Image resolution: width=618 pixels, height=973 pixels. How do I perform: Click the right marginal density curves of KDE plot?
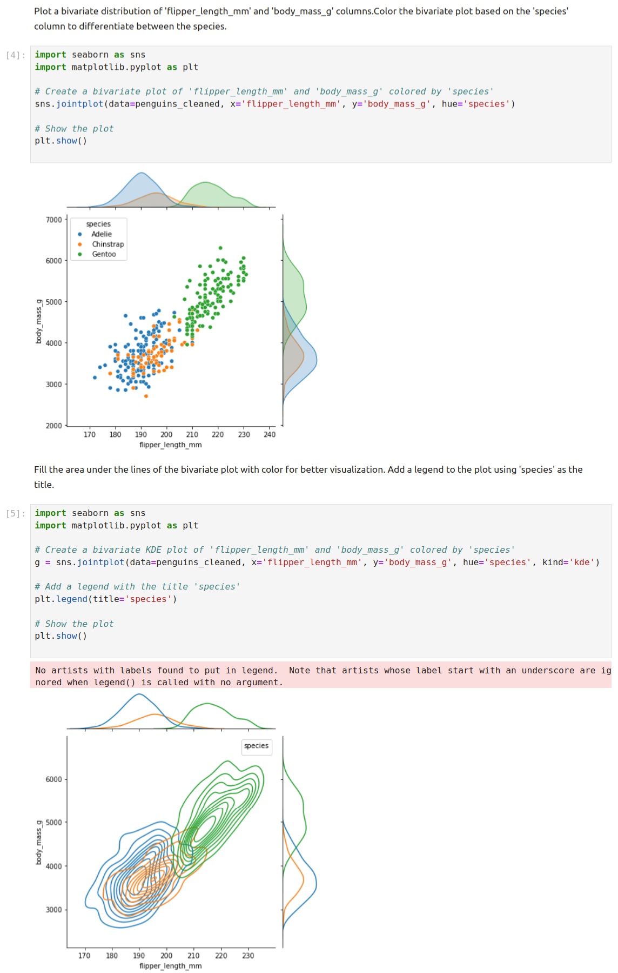pos(299,844)
